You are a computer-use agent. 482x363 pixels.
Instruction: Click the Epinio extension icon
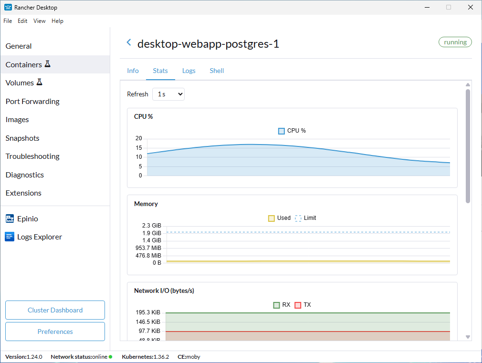[x=10, y=218]
